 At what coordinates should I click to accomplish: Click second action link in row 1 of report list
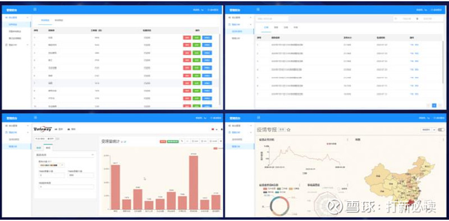point(416,45)
